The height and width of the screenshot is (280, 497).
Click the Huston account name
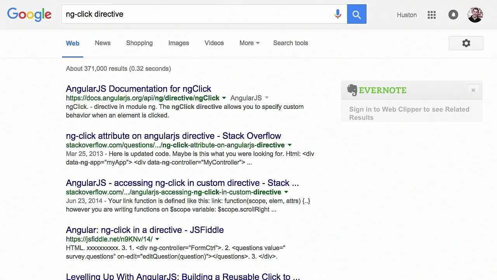(x=407, y=15)
